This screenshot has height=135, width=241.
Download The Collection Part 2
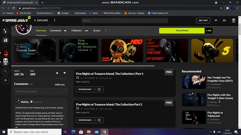pyautogui.click(x=90, y=120)
